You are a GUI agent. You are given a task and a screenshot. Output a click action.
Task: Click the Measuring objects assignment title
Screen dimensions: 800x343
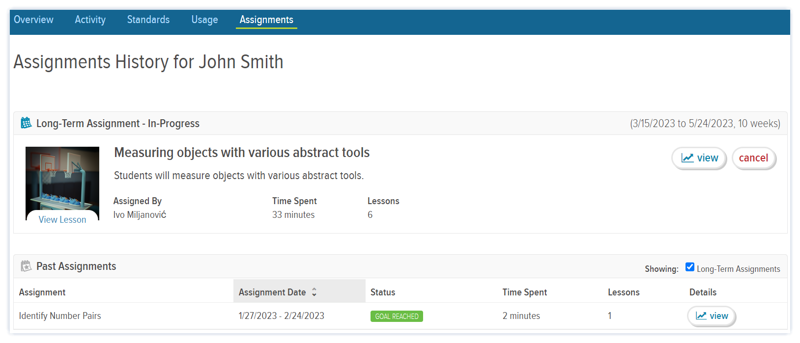(242, 153)
